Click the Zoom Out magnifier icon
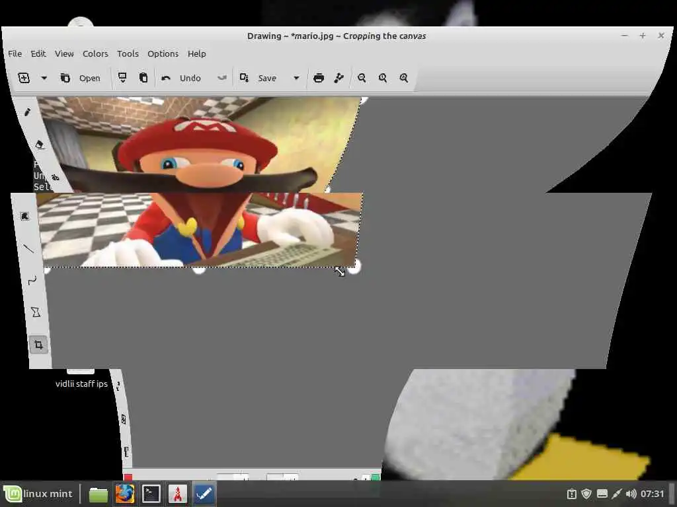The height and width of the screenshot is (507, 677). point(362,78)
